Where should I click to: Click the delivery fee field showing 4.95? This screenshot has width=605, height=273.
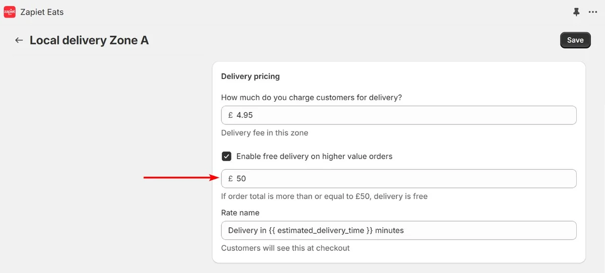point(399,115)
